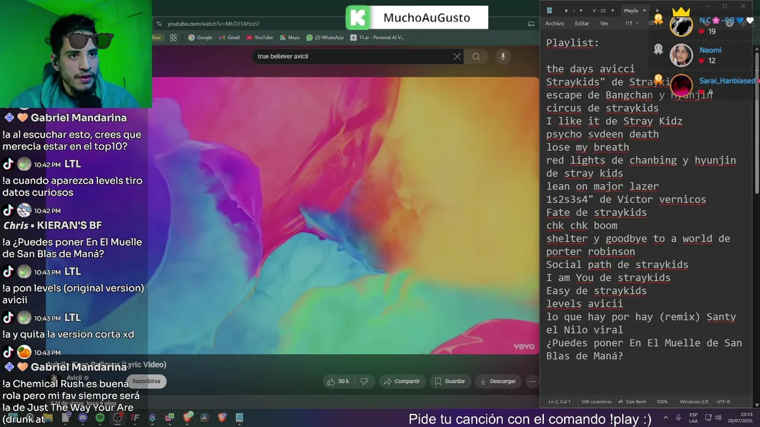Click the 'Playlist:' heading text
The width and height of the screenshot is (760, 427).
pyautogui.click(x=572, y=43)
